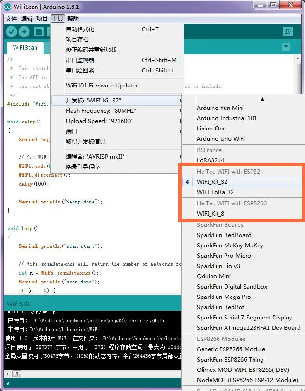Click the 编译完成 status message
305x391 pixels.
click(x=19, y=304)
